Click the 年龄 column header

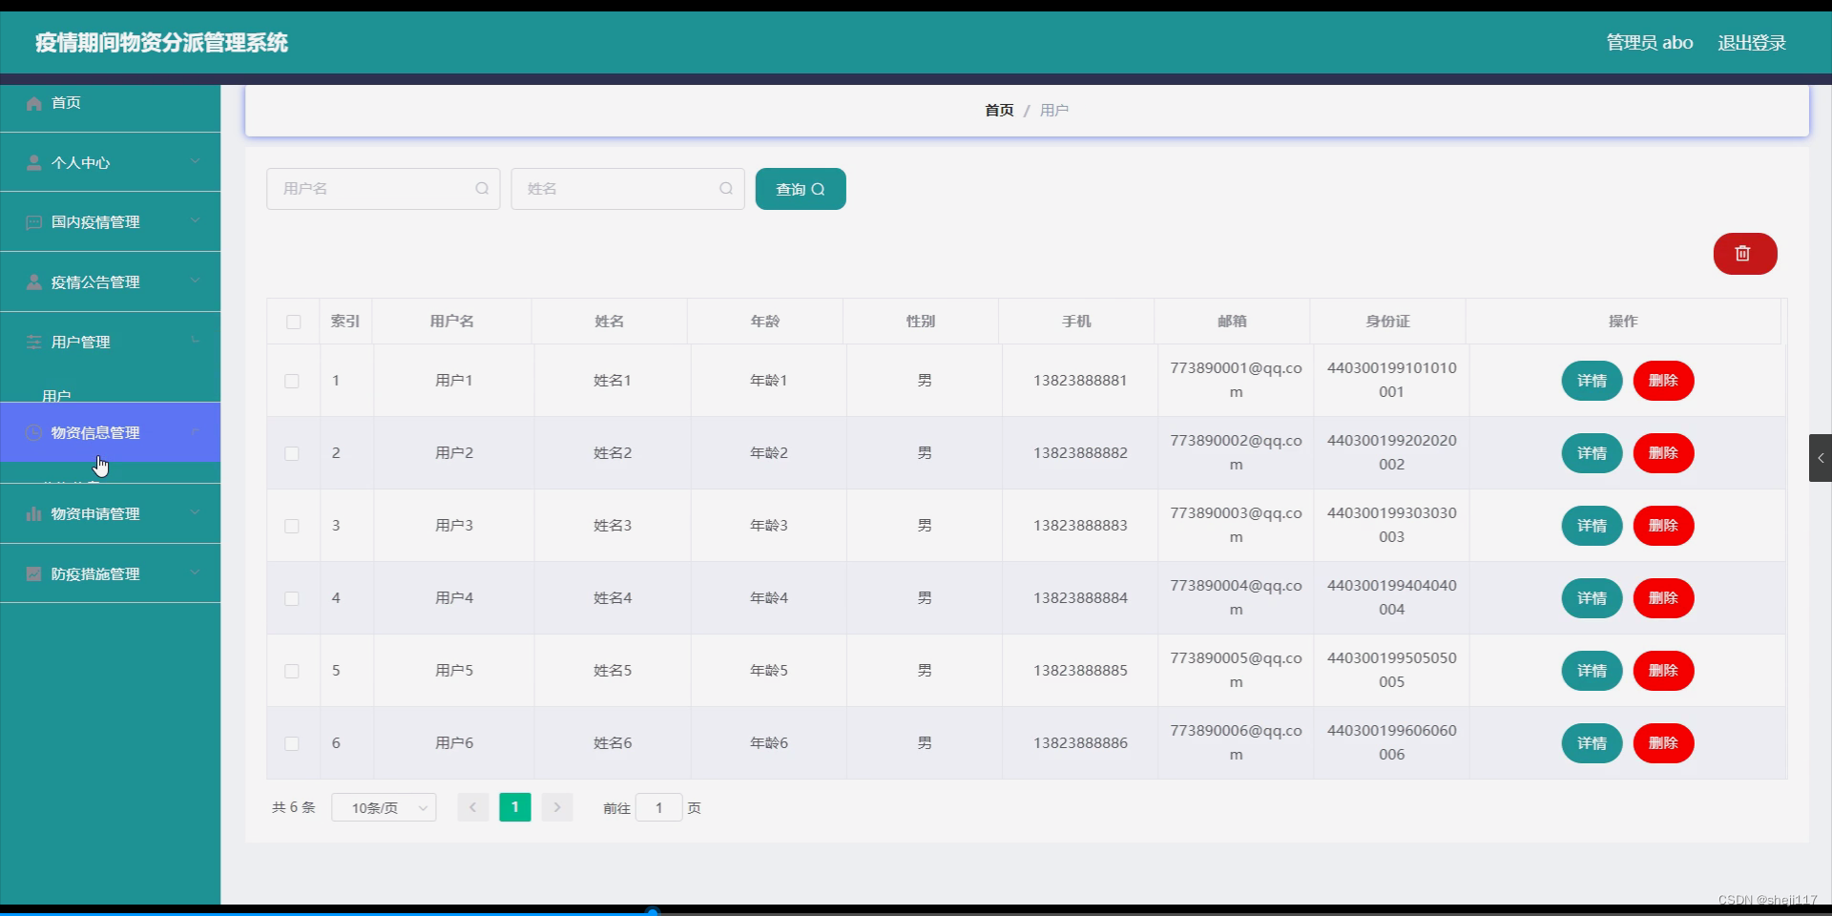coord(765,322)
